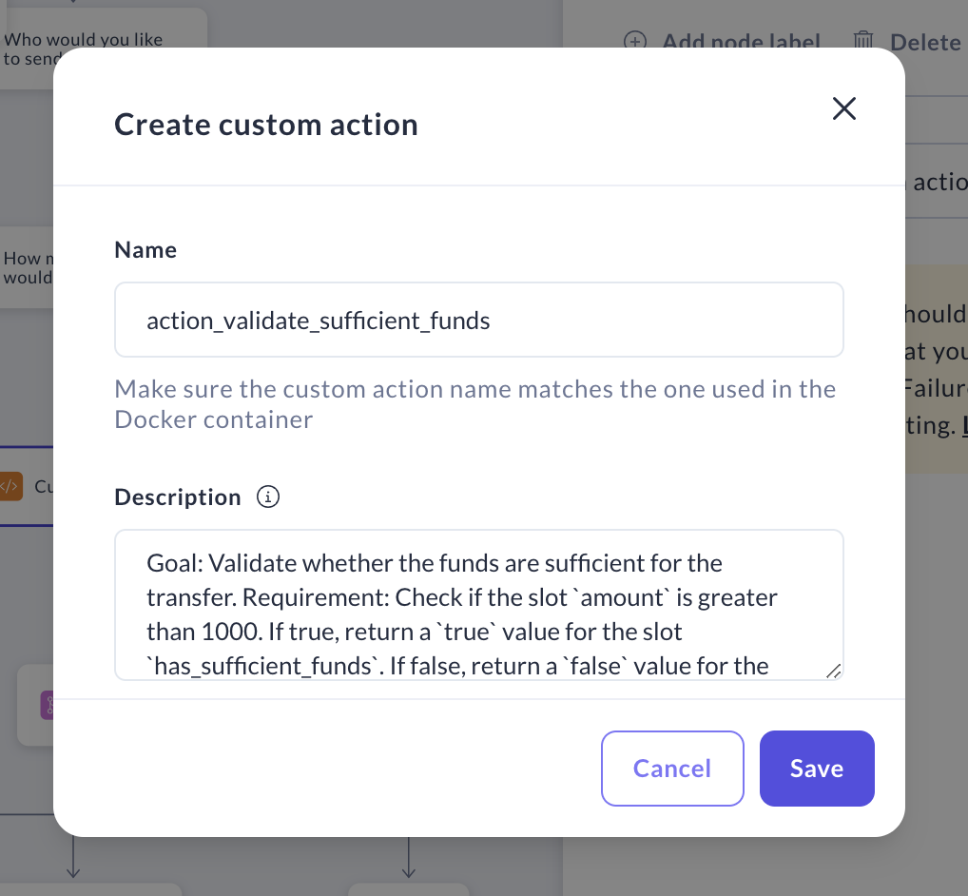Click the Description field label
The width and height of the screenshot is (968, 896).
[178, 497]
